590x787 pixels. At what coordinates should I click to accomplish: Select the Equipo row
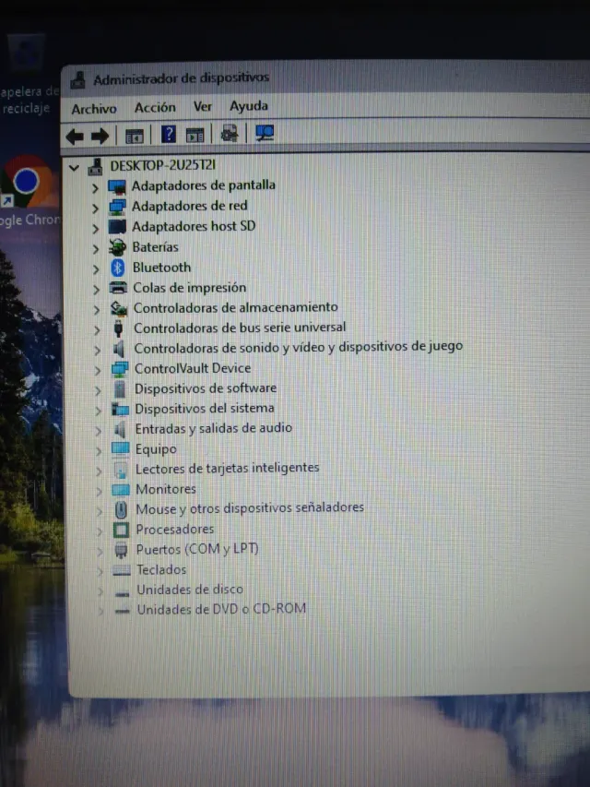(x=156, y=449)
